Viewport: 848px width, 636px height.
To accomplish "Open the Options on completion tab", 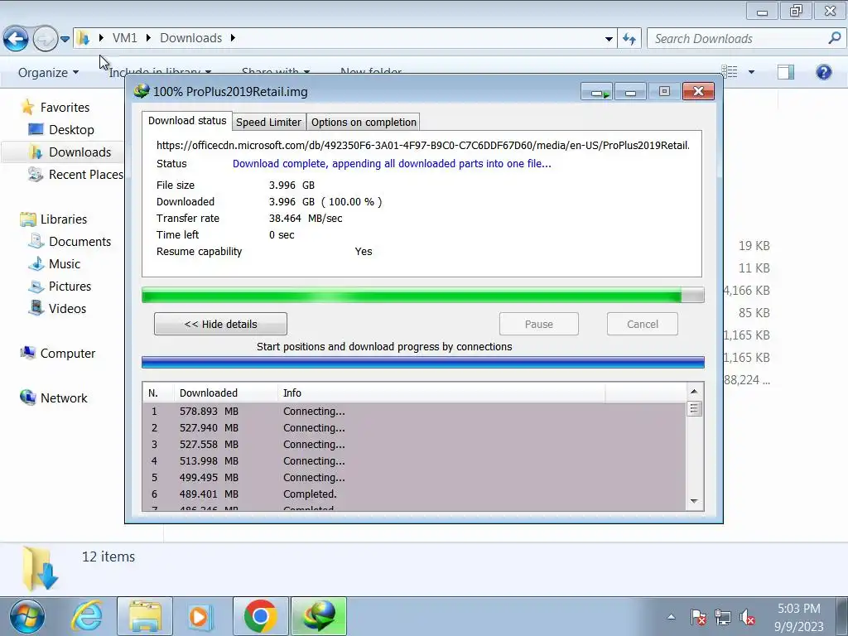I will coord(364,123).
